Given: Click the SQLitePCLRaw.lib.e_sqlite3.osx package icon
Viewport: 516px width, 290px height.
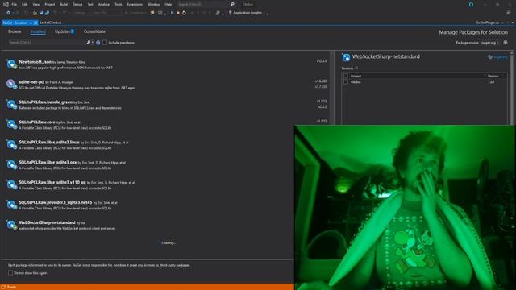Looking at the screenshot, I should pos(11,164).
